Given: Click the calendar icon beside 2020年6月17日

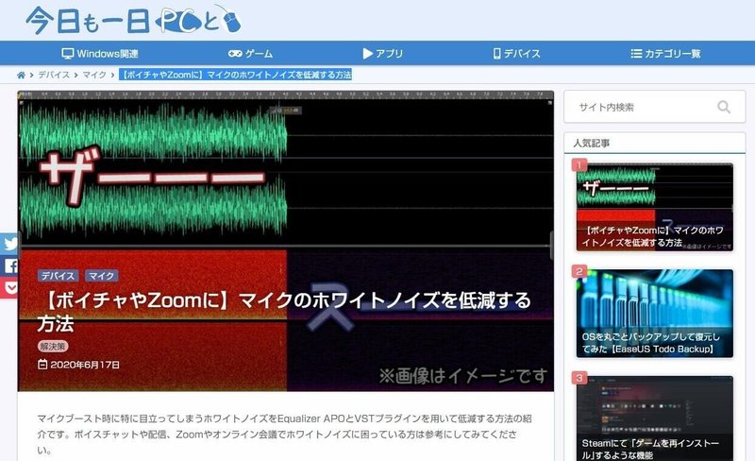Looking at the screenshot, I should [42, 364].
